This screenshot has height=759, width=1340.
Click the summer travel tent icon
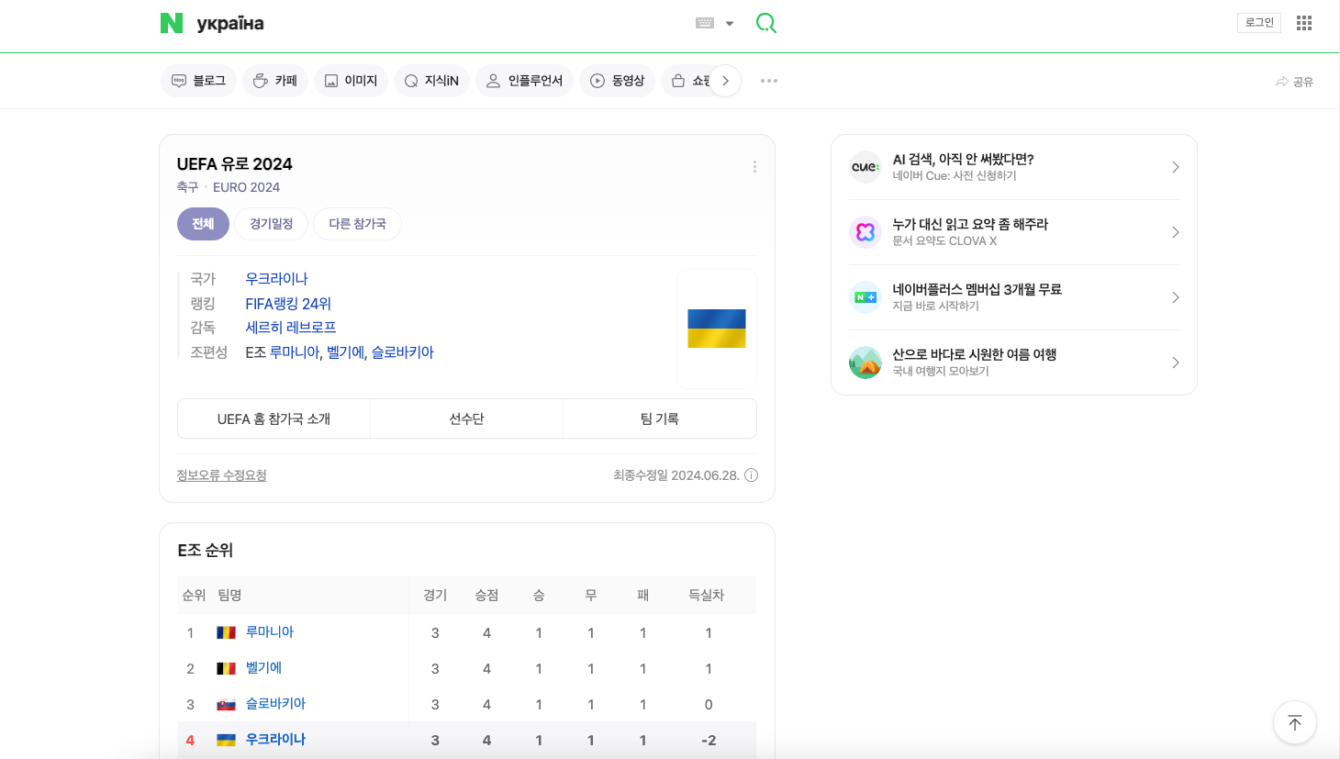(865, 363)
